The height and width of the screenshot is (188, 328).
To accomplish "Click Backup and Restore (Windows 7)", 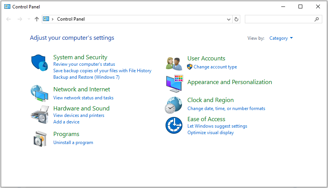I will coord(86,77).
